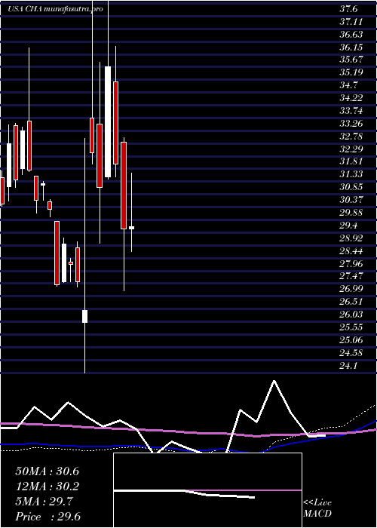Screen dimensions: 377x528
Task: Select the 35.67 price axis label
Action: (351, 60)
